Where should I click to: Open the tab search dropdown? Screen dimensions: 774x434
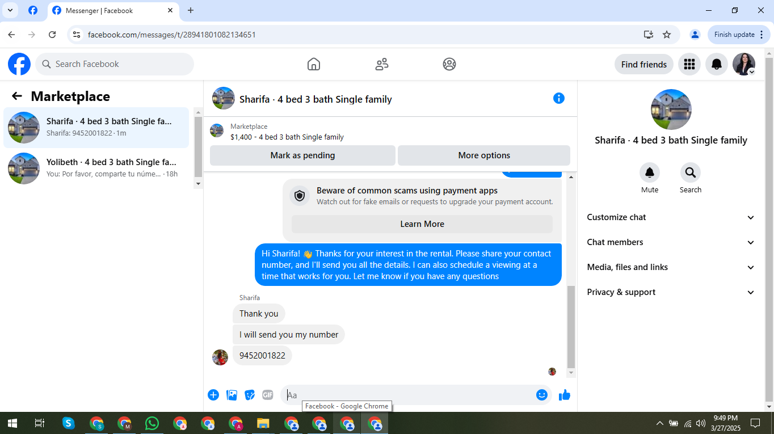click(x=10, y=10)
